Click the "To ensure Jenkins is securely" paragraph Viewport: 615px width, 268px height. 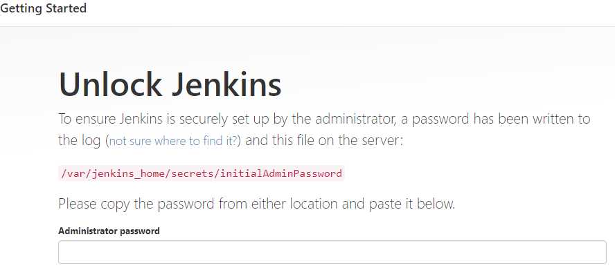coord(324,129)
